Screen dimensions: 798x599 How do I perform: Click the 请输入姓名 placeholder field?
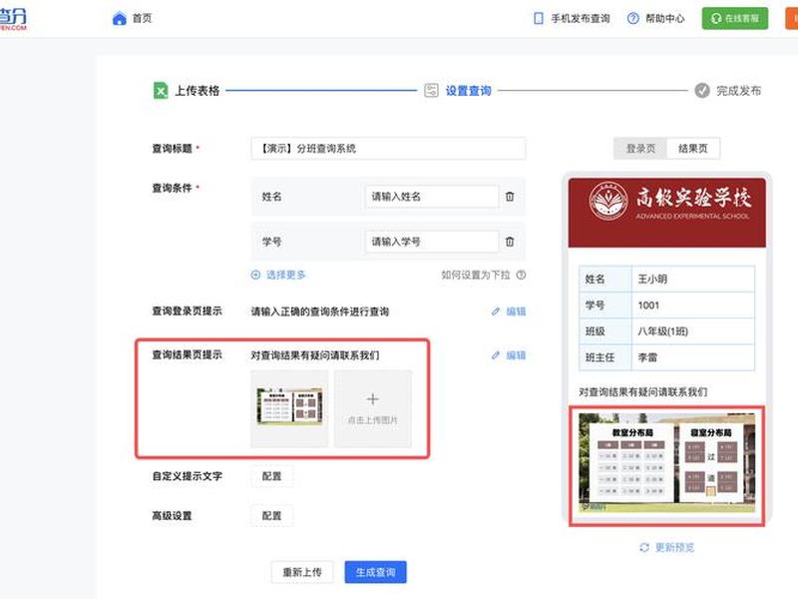click(432, 197)
